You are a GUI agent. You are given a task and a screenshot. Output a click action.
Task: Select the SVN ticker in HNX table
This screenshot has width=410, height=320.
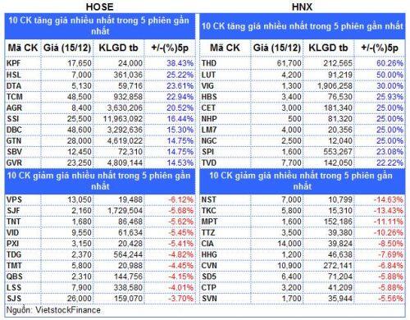[x=209, y=299]
